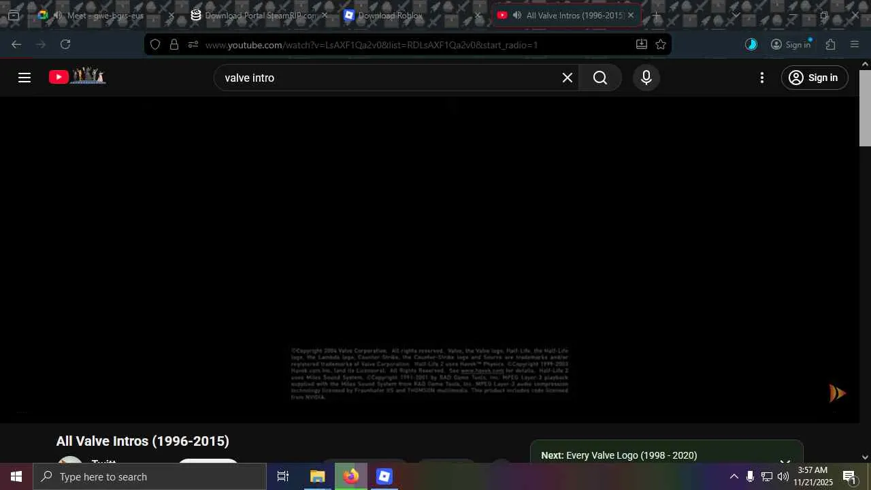The height and width of the screenshot is (490, 871).
Task: Switch to the Meet tab
Action: [105, 15]
